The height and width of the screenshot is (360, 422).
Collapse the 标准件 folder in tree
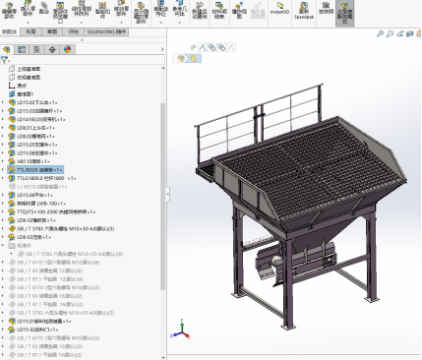click(3, 246)
